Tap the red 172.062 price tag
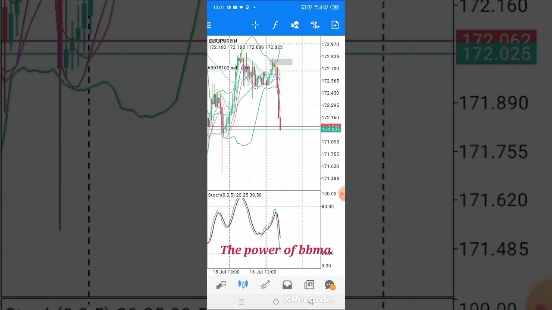 (x=331, y=126)
